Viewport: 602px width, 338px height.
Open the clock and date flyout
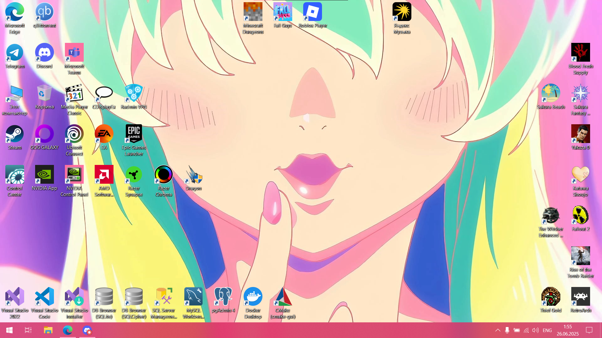pos(568,330)
